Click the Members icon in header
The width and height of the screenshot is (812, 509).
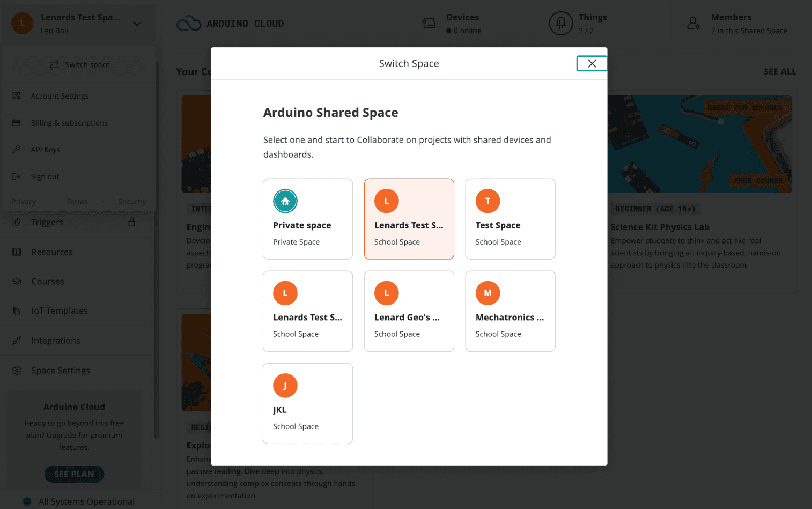pos(693,24)
